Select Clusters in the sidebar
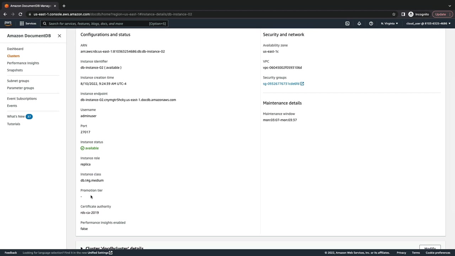This screenshot has height=256, width=455. pyautogui.click(x=14, y=56)
